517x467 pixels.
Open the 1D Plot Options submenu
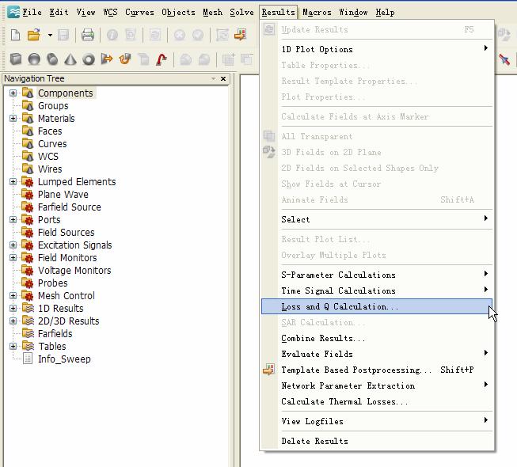click(x=377, y=49)
